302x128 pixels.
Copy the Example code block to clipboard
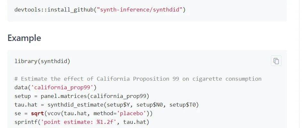pos(276,61)
